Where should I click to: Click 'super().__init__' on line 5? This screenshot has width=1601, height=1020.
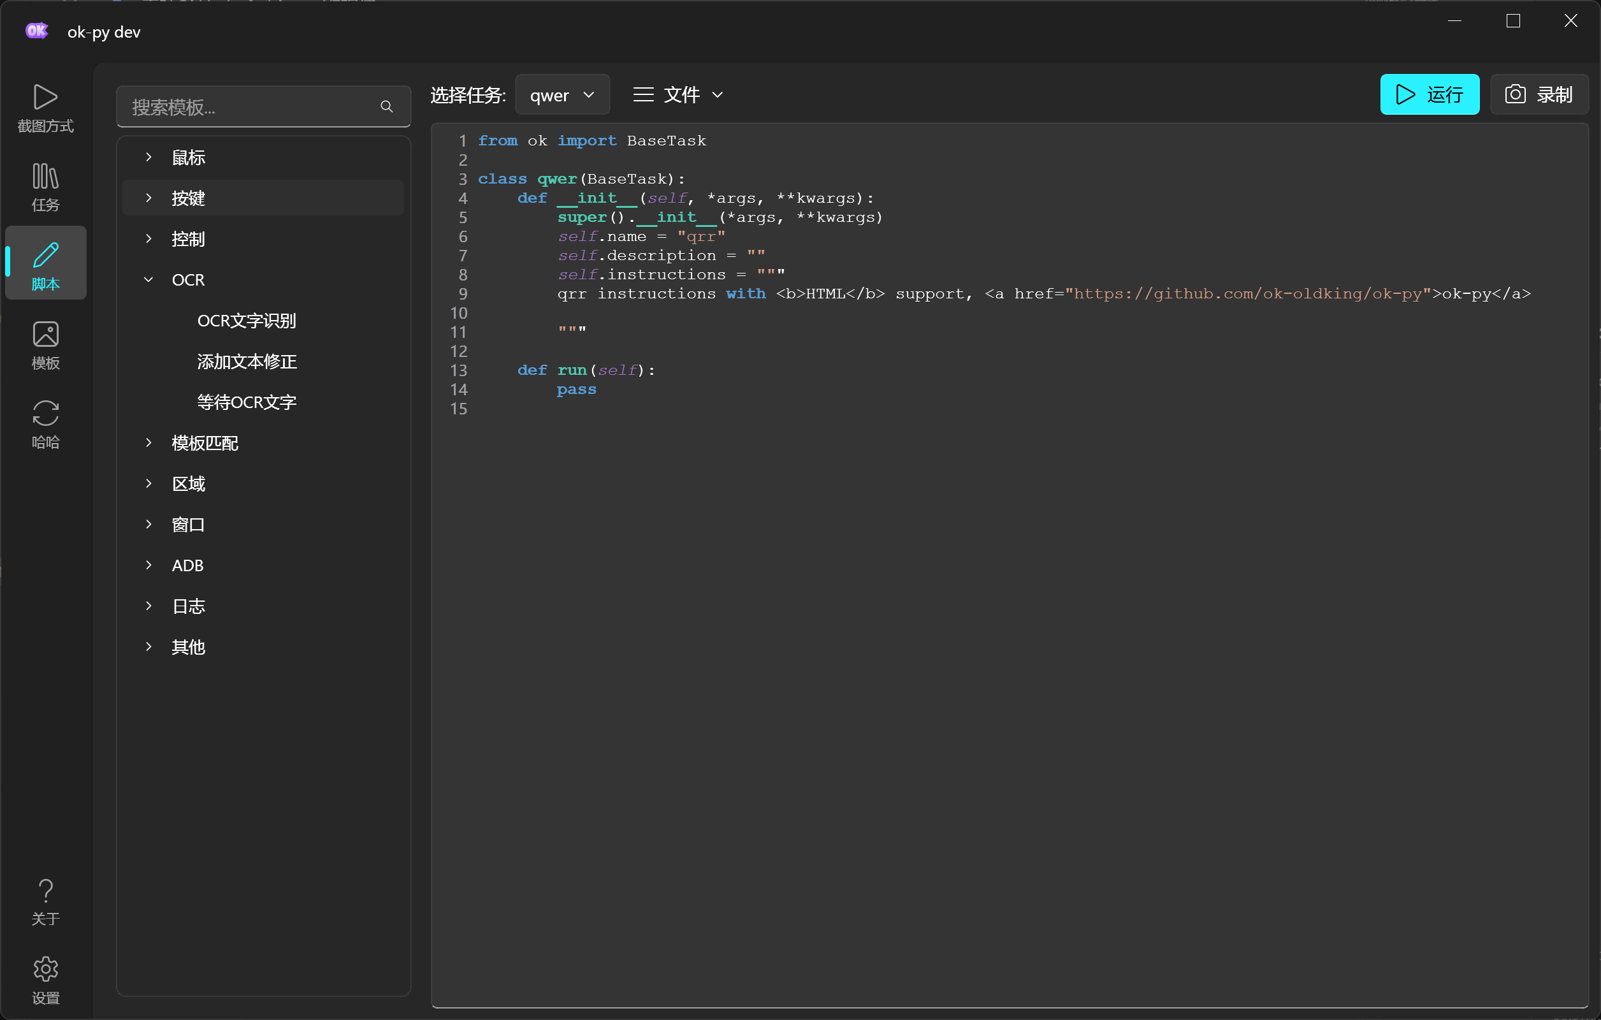tap(637, 217)
